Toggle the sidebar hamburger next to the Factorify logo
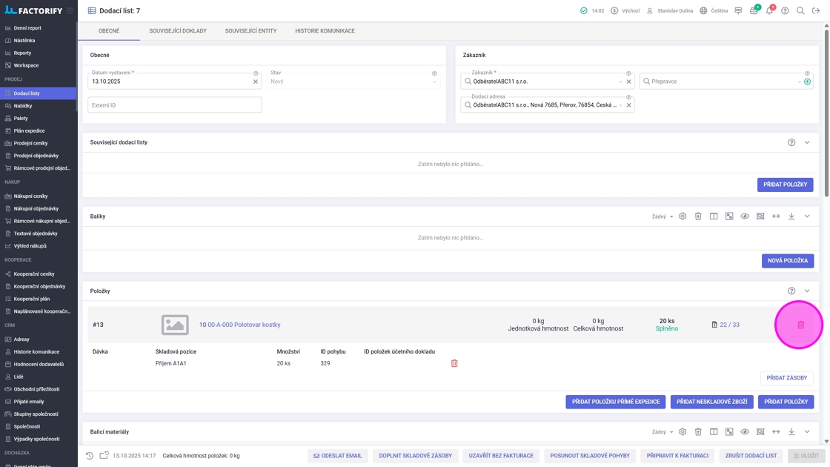The image size is (830, 467). (70, 11)
